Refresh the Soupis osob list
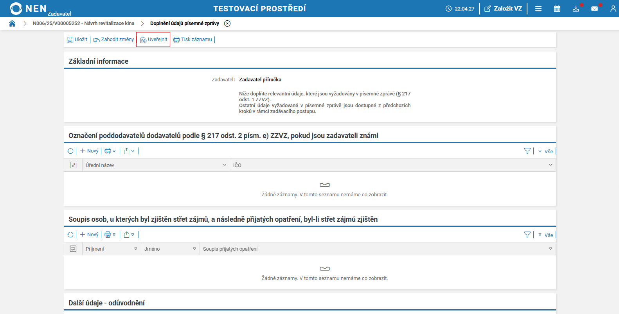This screenshot has height=314, width=619. (70, 235)
